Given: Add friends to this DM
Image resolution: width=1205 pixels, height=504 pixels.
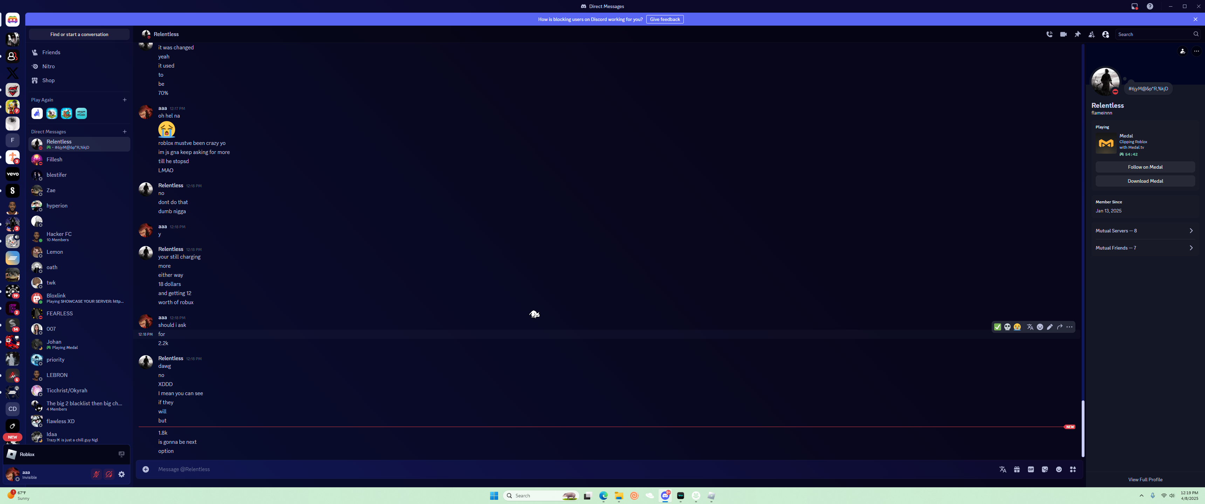Looking at the screenshot, I should pos(1091,34).
